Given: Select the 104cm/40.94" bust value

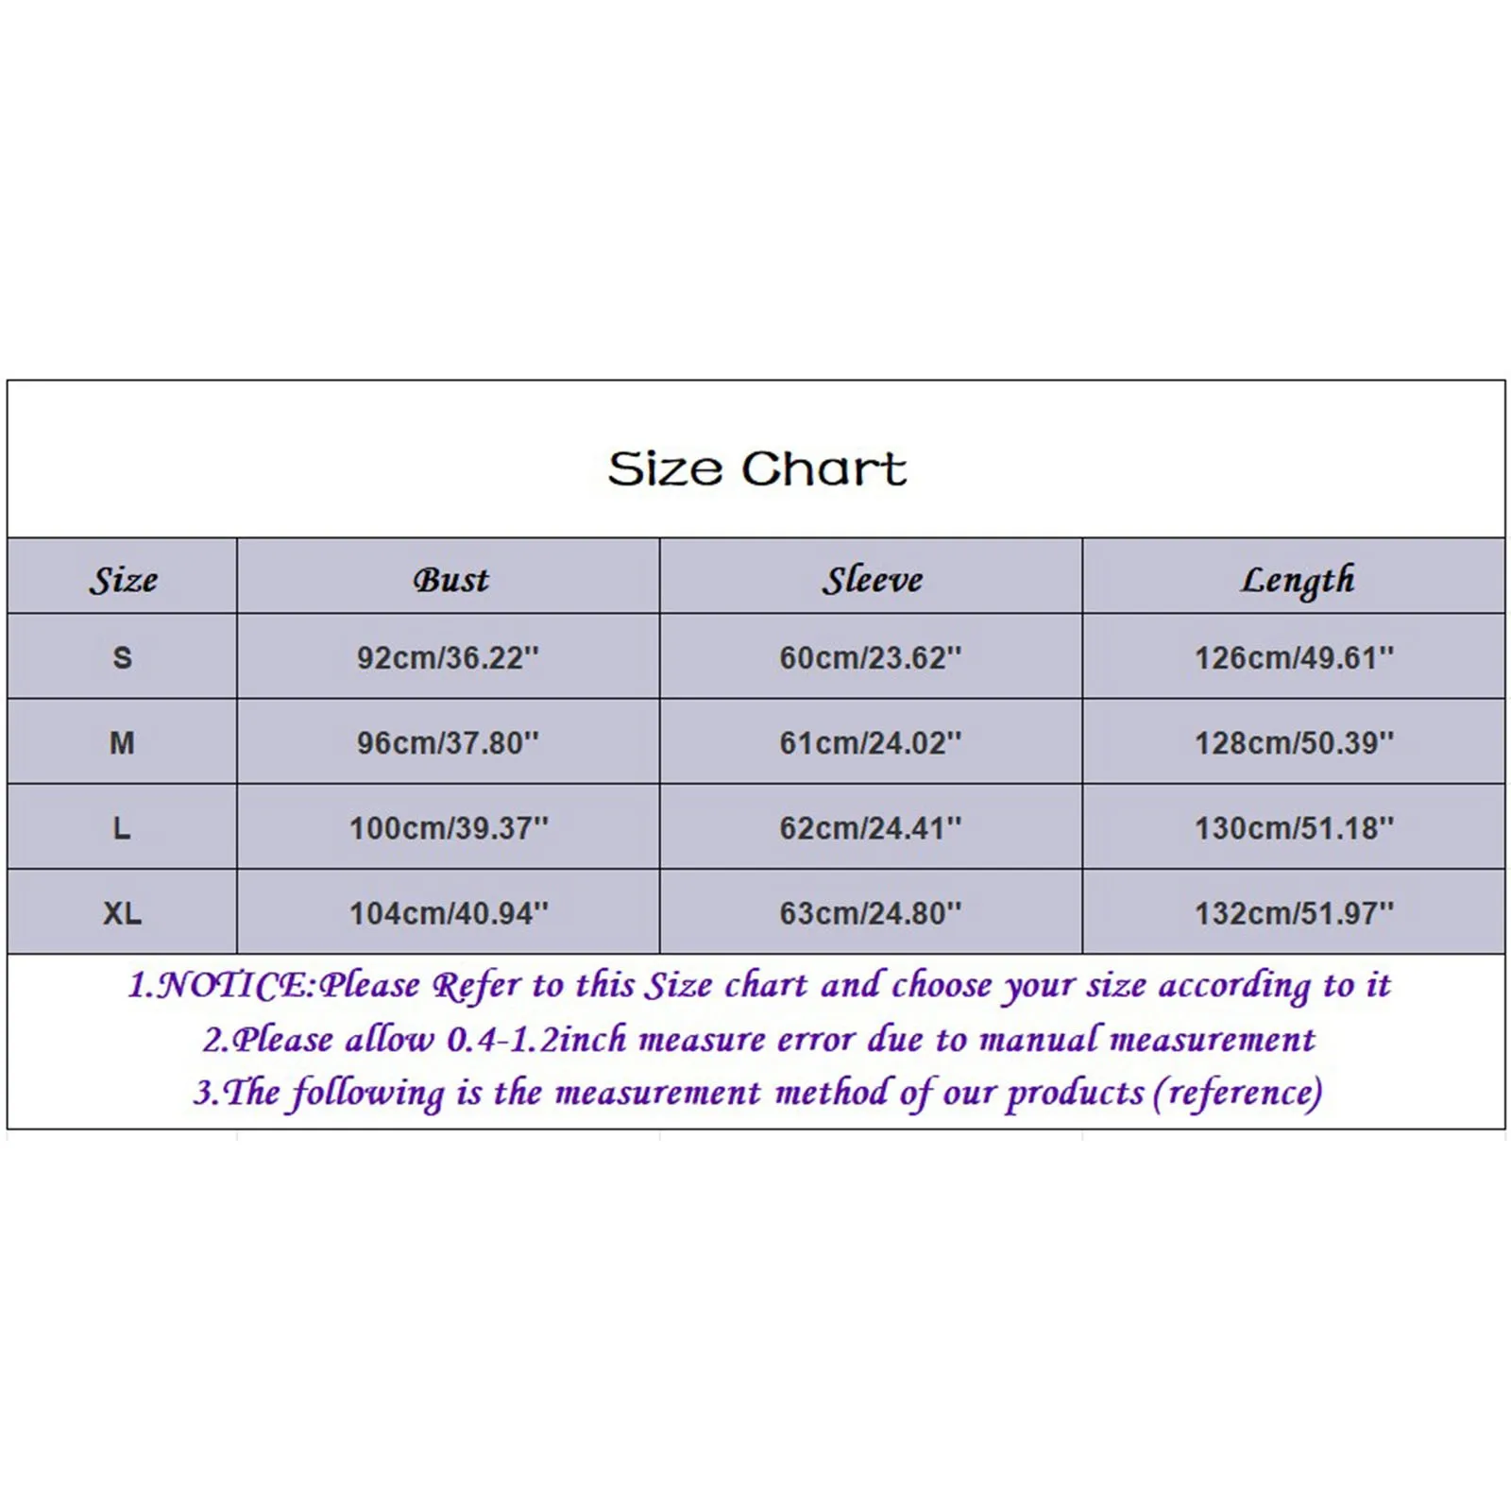Looking at the screenshot, I should (x=449, y=913).
